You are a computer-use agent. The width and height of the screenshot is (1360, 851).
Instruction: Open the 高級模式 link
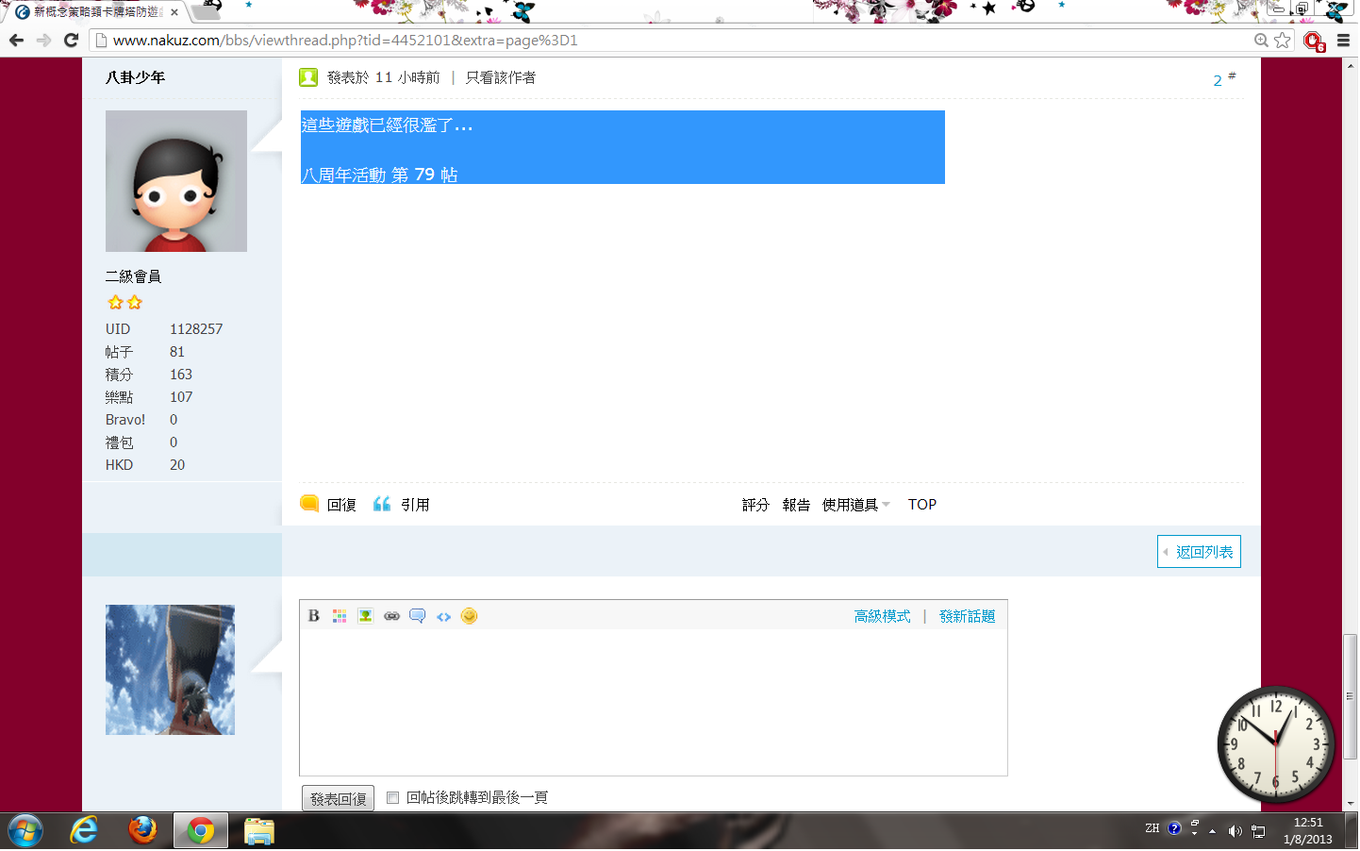point(882,616)
